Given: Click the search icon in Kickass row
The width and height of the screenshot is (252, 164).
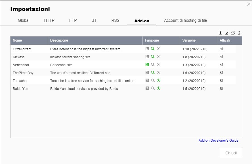Looking at the screenshot, I should pyautogui.click(x=153, y=57).
